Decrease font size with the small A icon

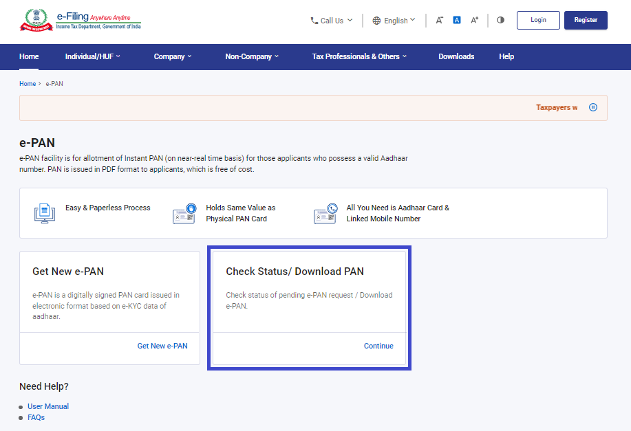coord(439,21)
